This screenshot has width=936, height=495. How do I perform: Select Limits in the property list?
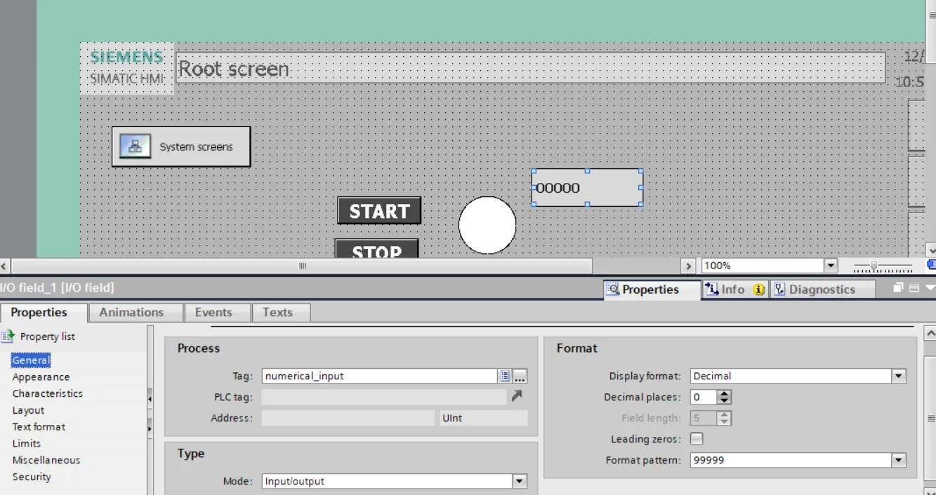(x=27, y=444)
